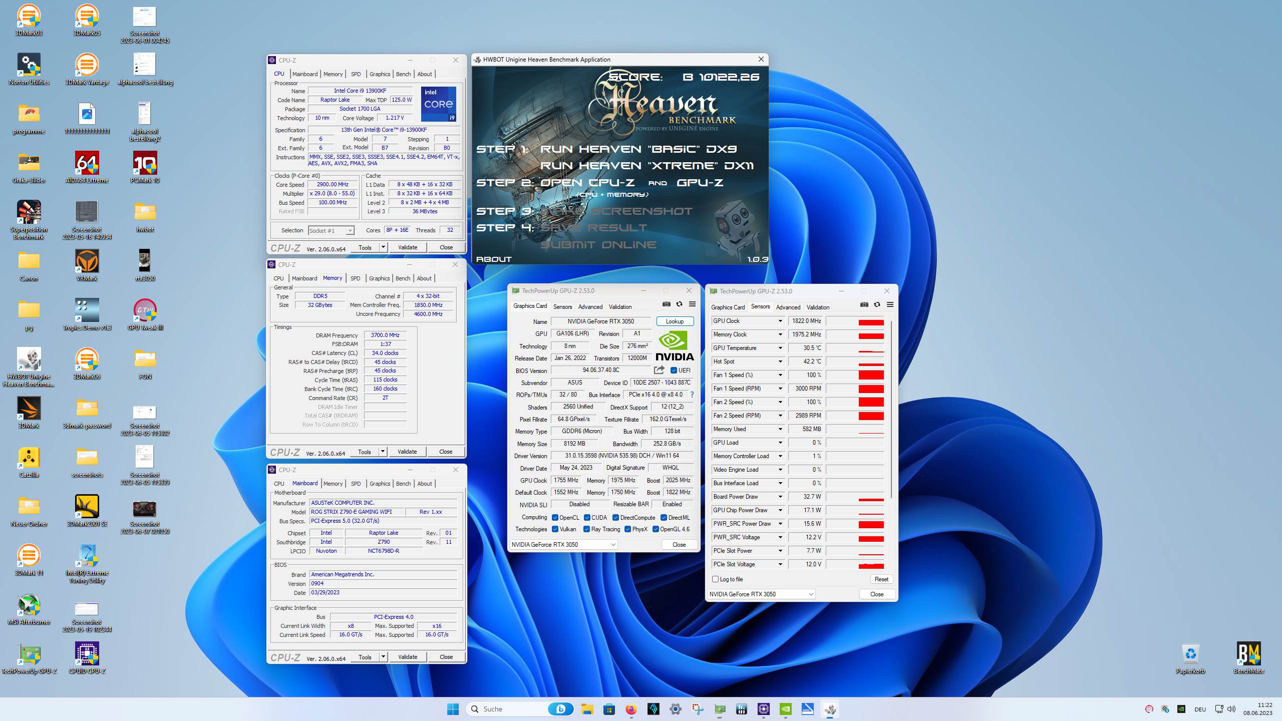
Task: Click Reset in the GPU-Z Sensors window
Action: tap(881, 579)
